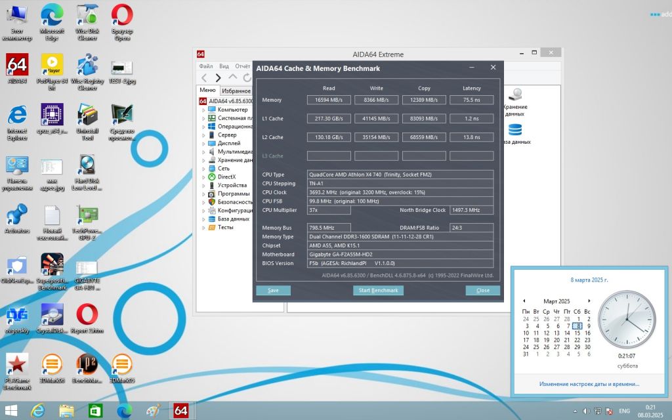Launch the cpuz x64 shortcut
672x420 pixels.
pos(52,119)
